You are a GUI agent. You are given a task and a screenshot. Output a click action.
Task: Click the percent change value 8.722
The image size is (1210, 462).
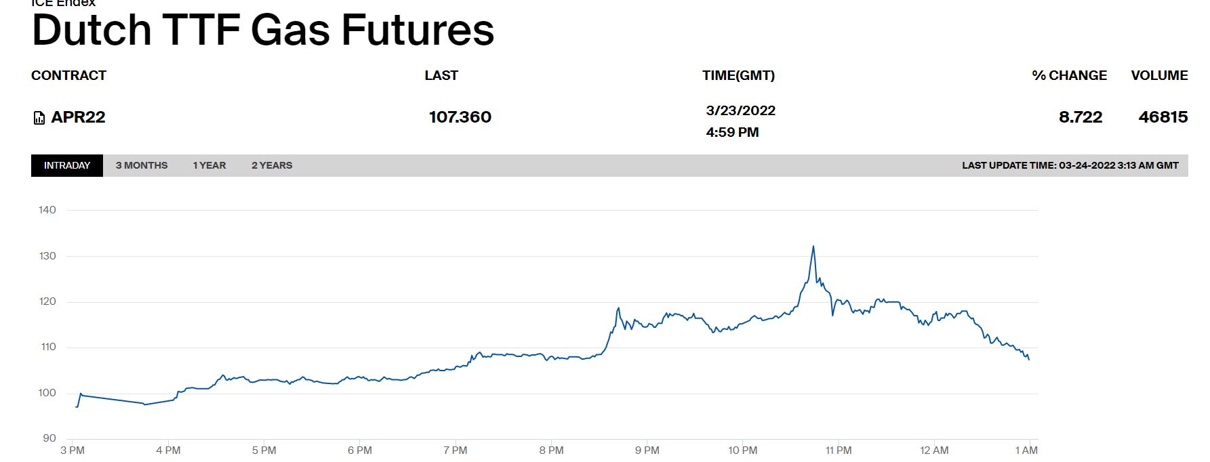coord(1080,117)
